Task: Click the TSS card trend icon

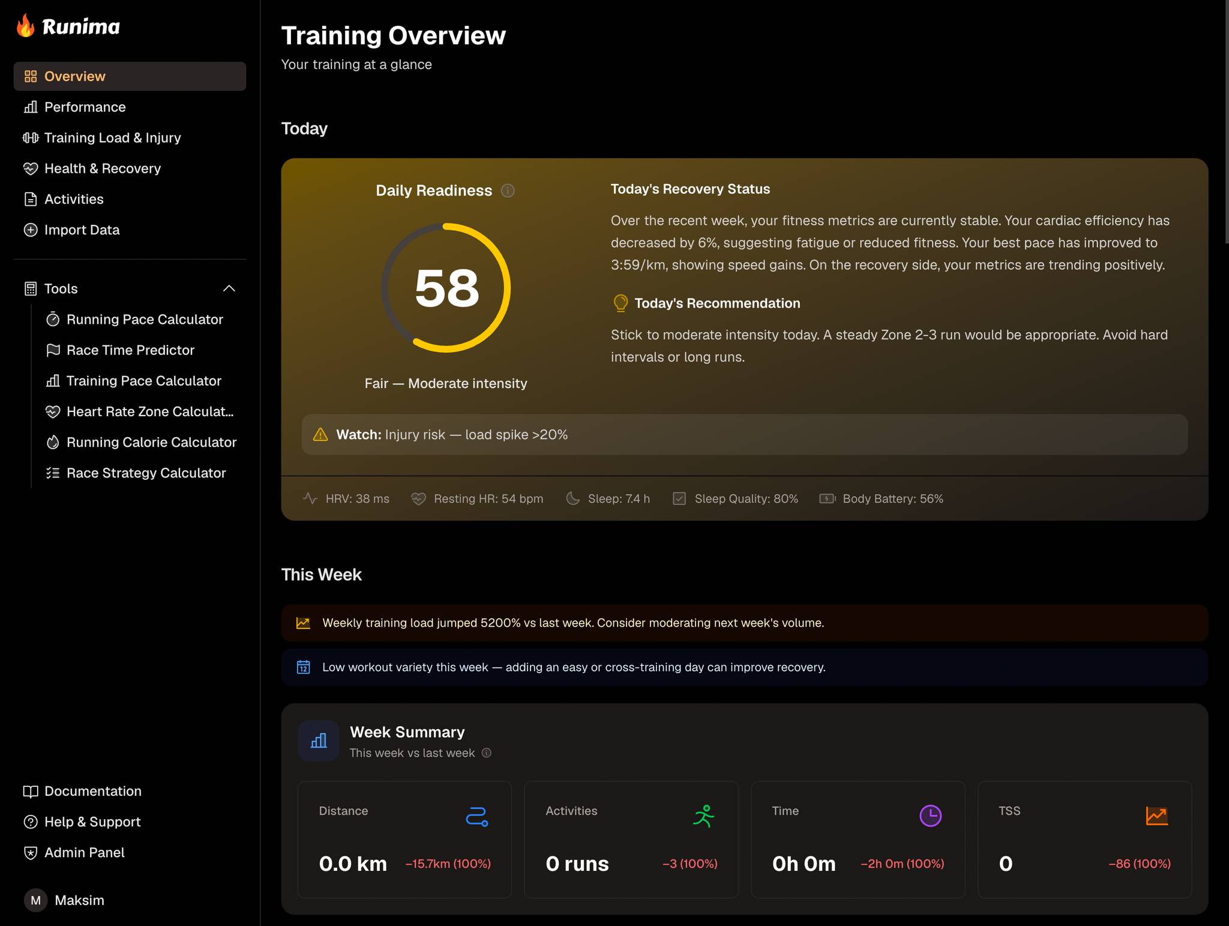Action: tap(1157, 816)
